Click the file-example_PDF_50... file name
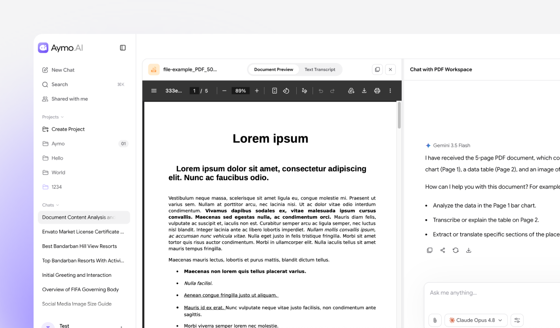 (x=190, y=69)
